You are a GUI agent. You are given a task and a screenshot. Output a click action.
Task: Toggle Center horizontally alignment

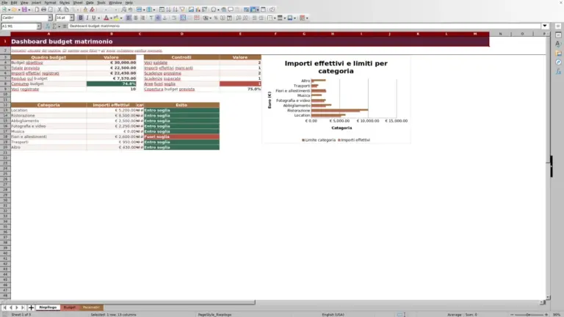pos(136,18)
